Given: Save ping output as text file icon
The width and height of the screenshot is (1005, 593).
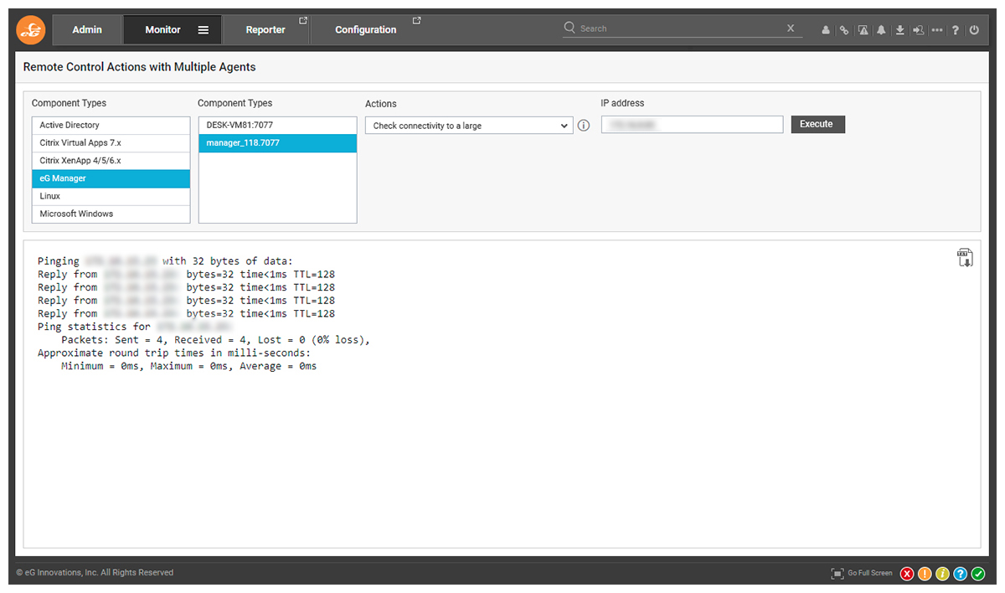Looking at the screenshot, I should (965, 258).
